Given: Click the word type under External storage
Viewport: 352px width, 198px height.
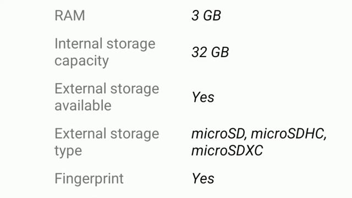Looking at the screenshot, I should click(x=68, y=151).
